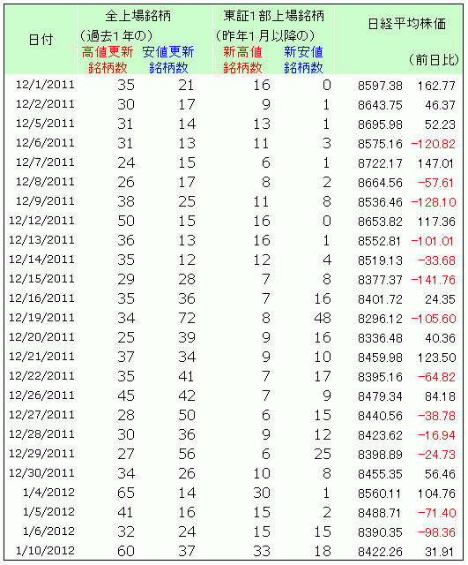The image size is (468, 565).
Task: Click the blue 安値更新 銘柄数 label
Action: click(x=168, y=59)
